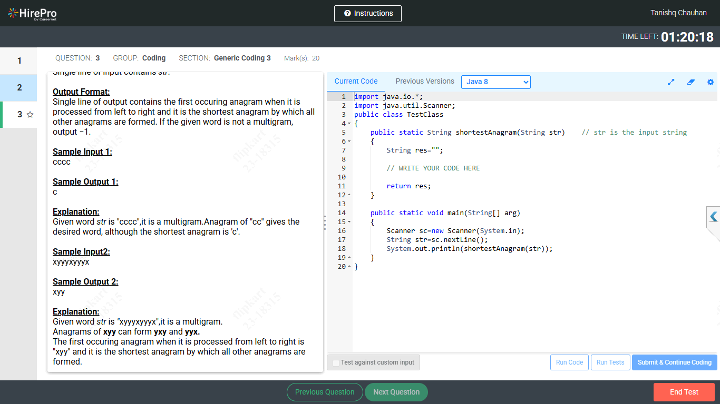The image size is (720, 404).
Task: Toggle fold marker at line 12
Action: tap(349, 195)
